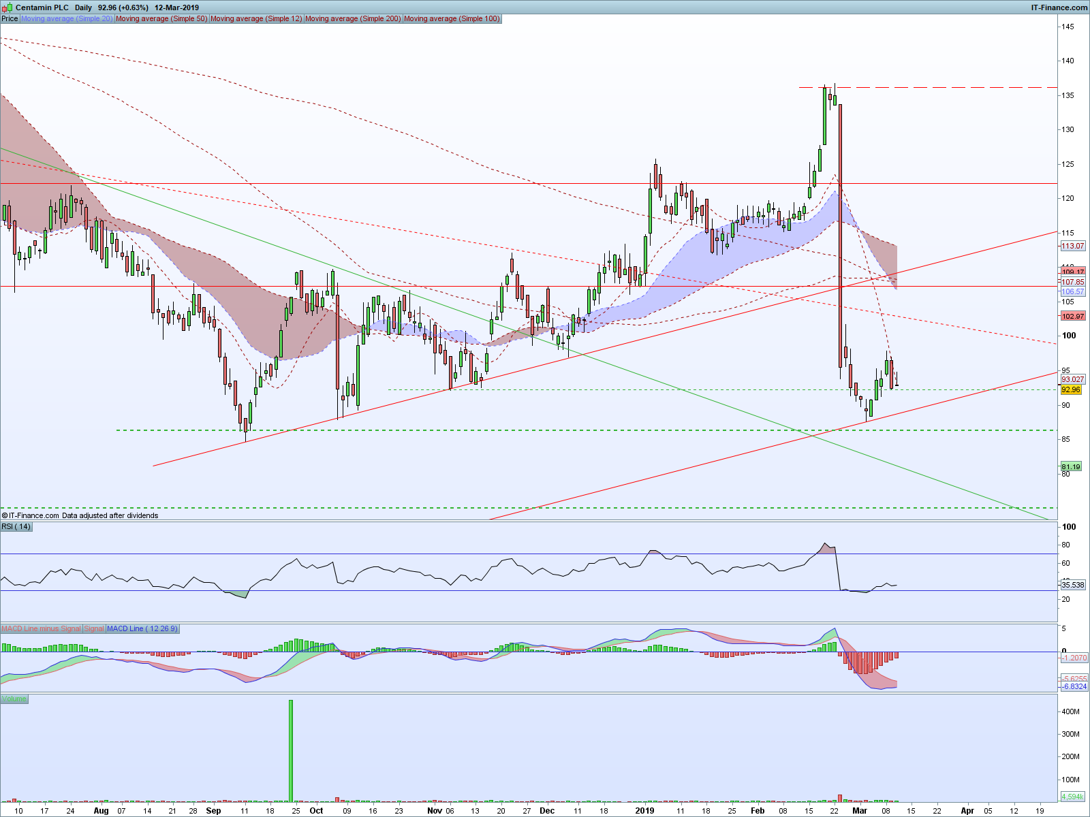Viewport: 1090px width, 817px height.
Task: Click the Centamin PLC instrument name
Action: [42, 7]
